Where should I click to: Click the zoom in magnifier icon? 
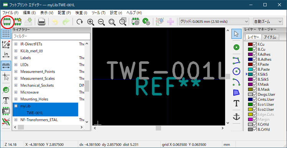point(91,22)
